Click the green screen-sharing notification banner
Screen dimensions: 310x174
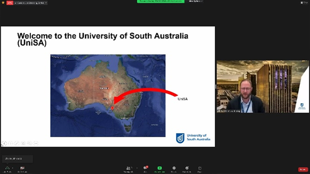coord(160,1)
